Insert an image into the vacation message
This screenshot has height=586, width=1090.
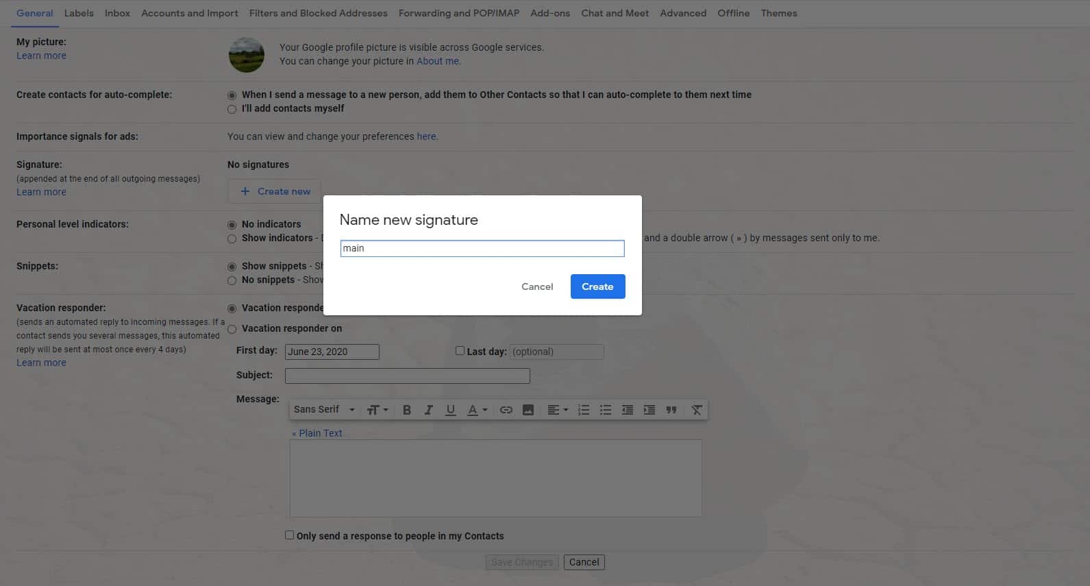point(528,410)
